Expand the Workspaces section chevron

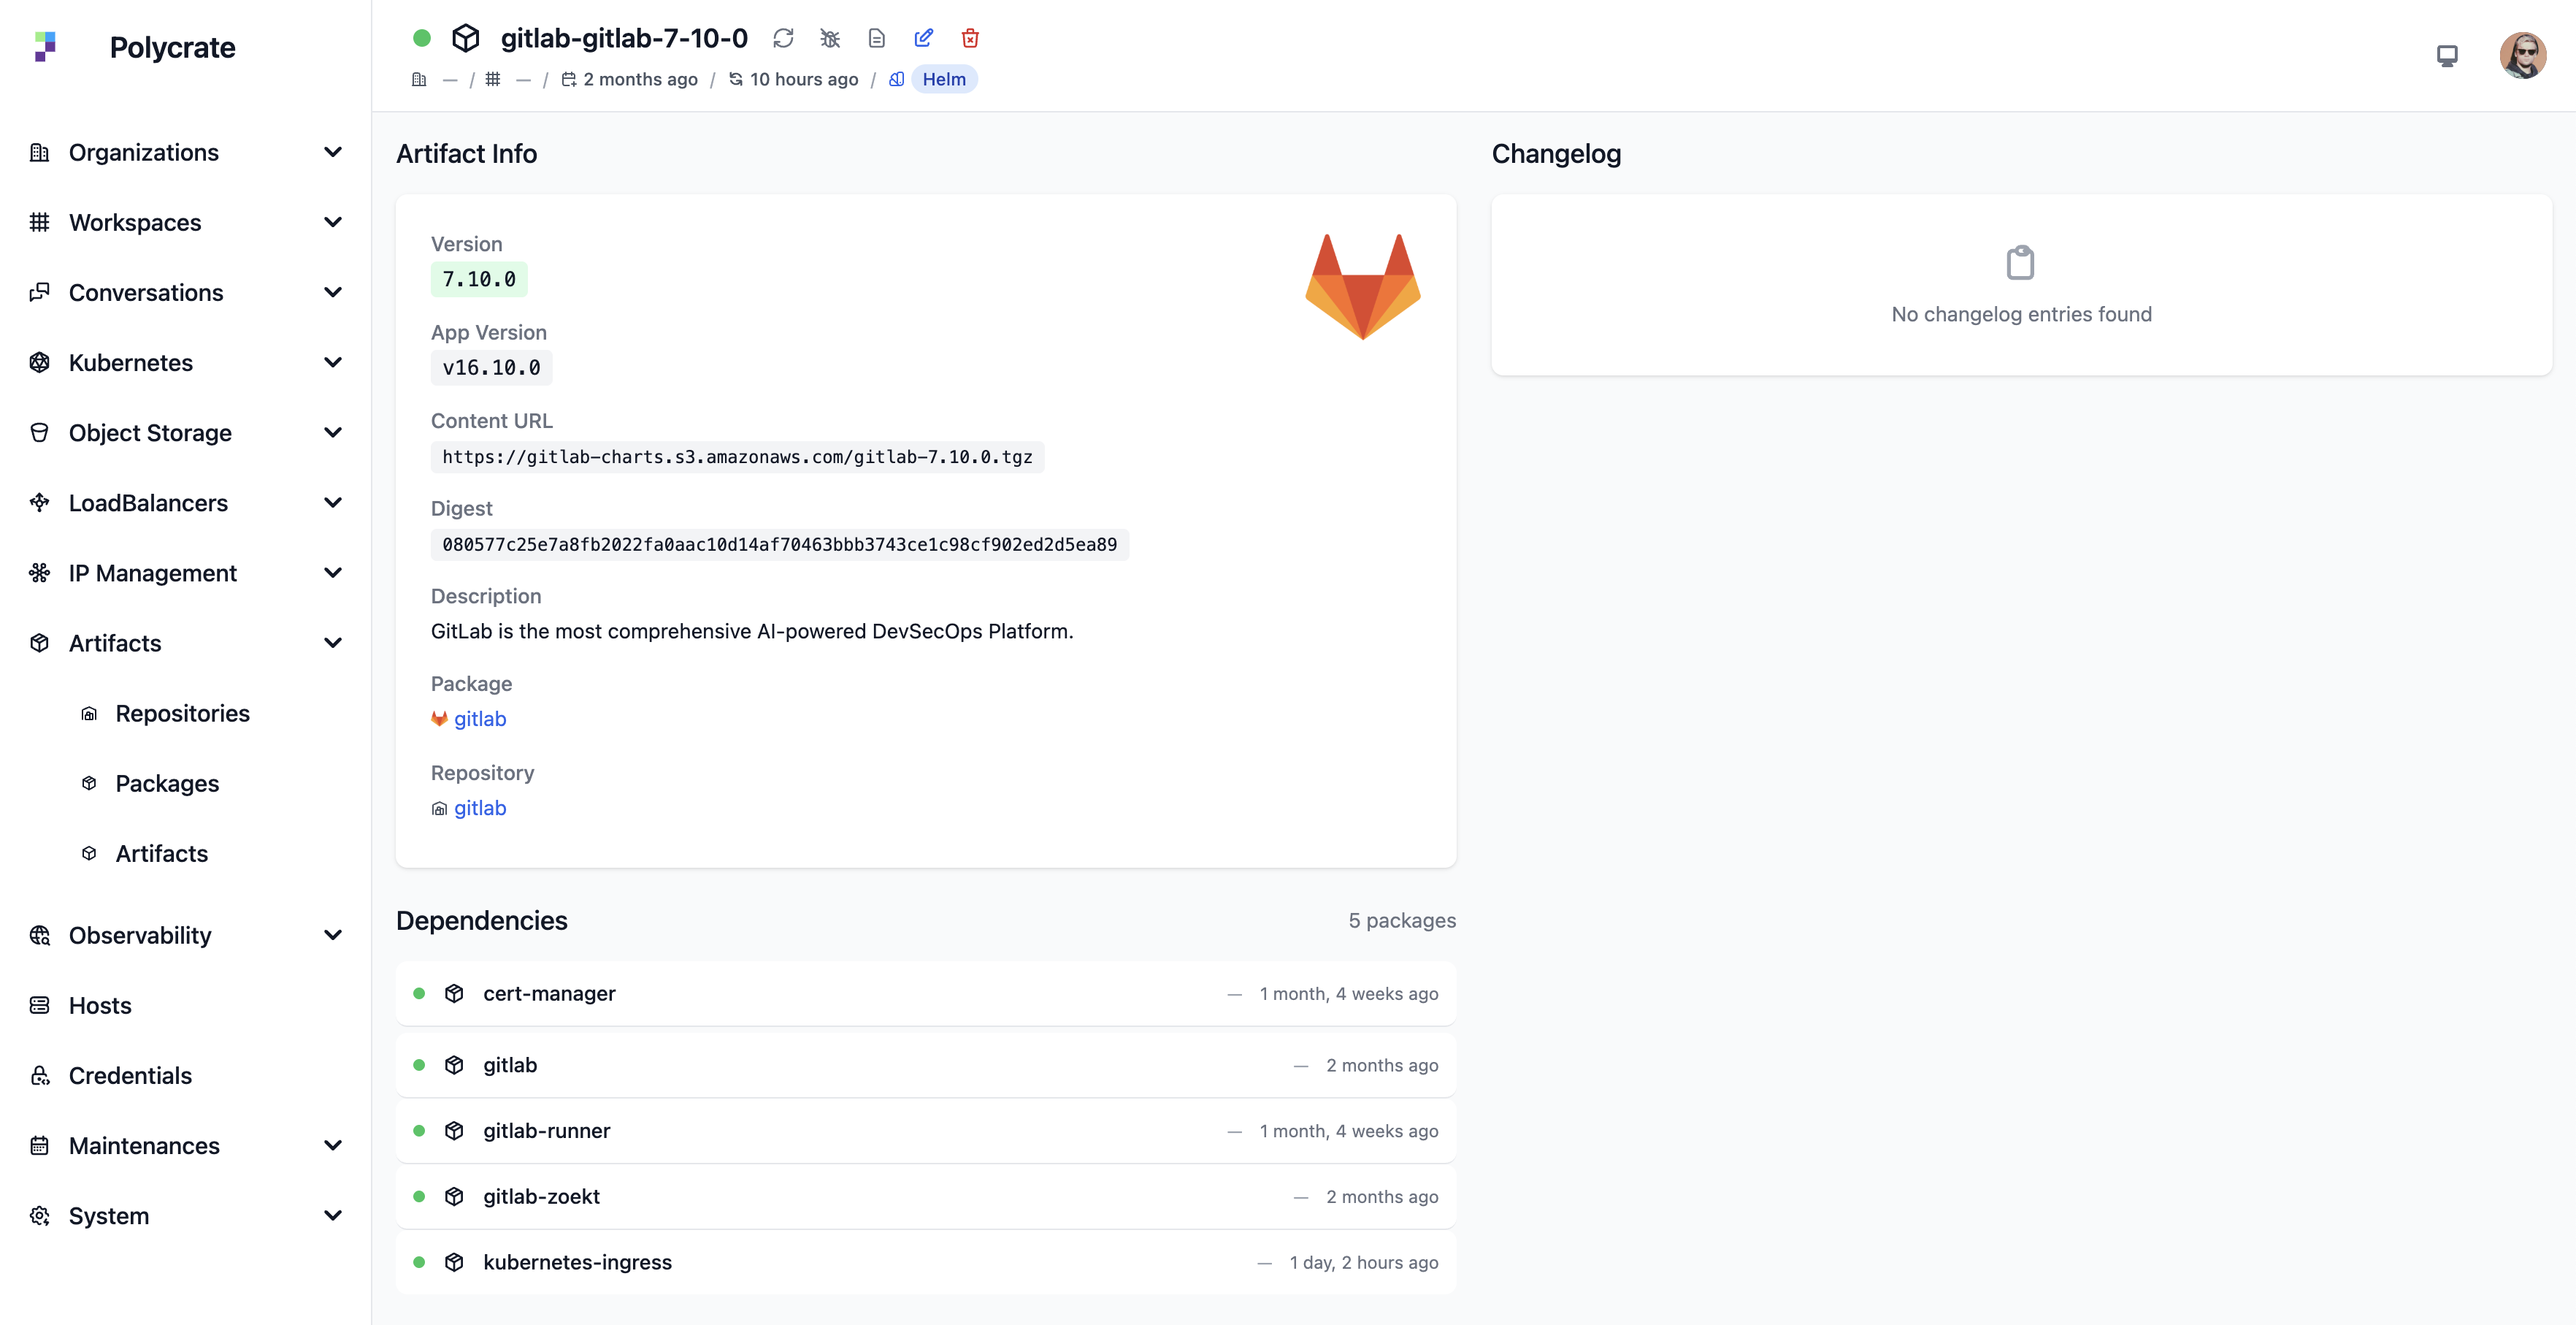click(333, 222)
